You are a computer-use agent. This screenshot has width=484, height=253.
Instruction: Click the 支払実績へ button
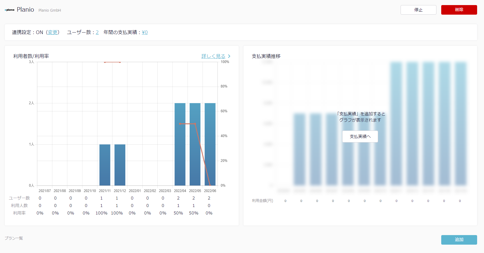tap(360, 137)
